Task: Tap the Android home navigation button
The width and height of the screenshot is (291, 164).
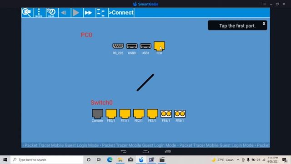Action: [145, 152]
